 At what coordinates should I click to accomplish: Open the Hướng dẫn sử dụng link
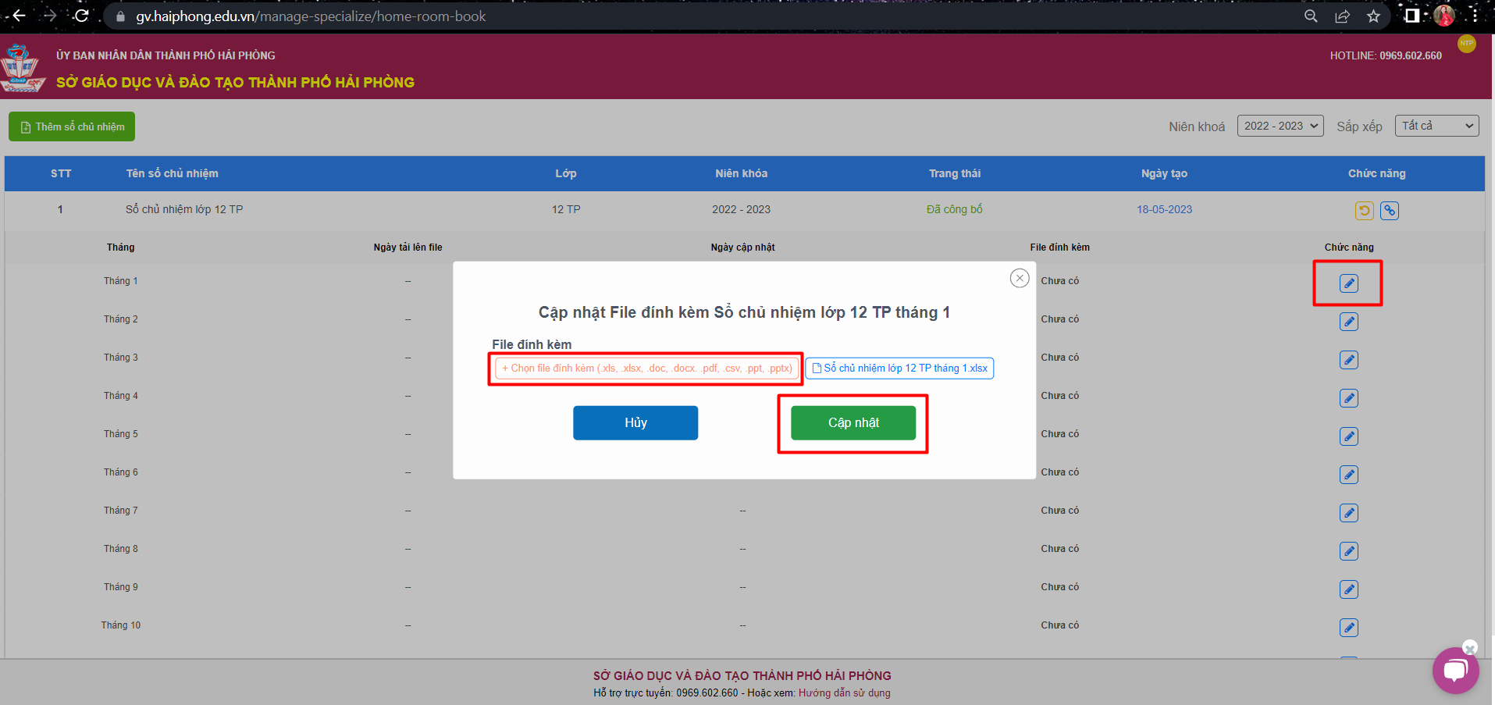click(x=844, y=693)
